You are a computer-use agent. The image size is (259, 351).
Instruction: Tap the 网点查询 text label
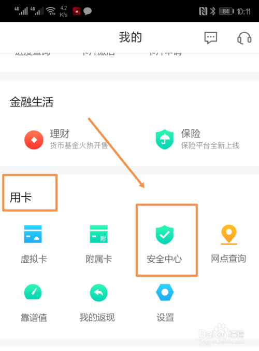pyautogui.click(x=228, y=259)
